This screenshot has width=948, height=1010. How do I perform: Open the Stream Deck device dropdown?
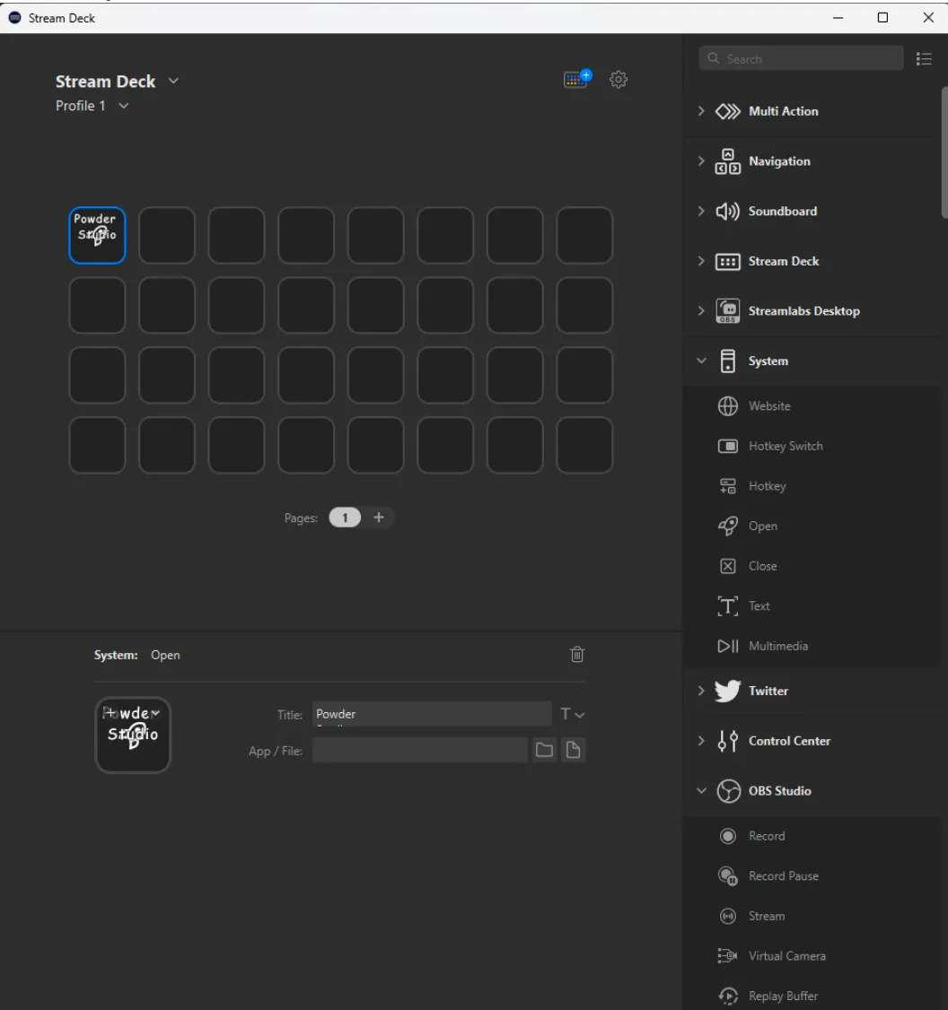[173, 81]
